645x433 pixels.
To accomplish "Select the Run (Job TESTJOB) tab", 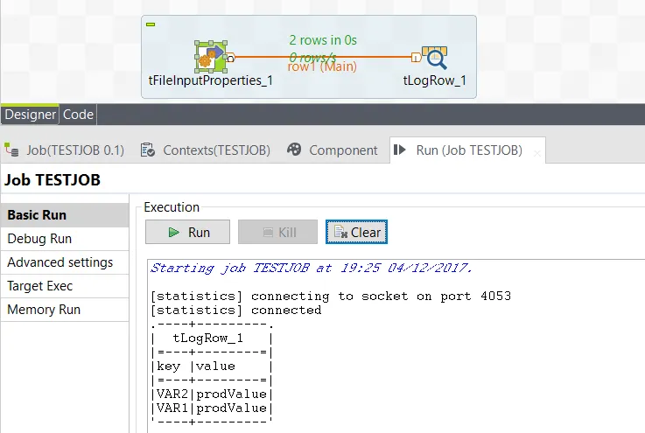I will (468, 150).
